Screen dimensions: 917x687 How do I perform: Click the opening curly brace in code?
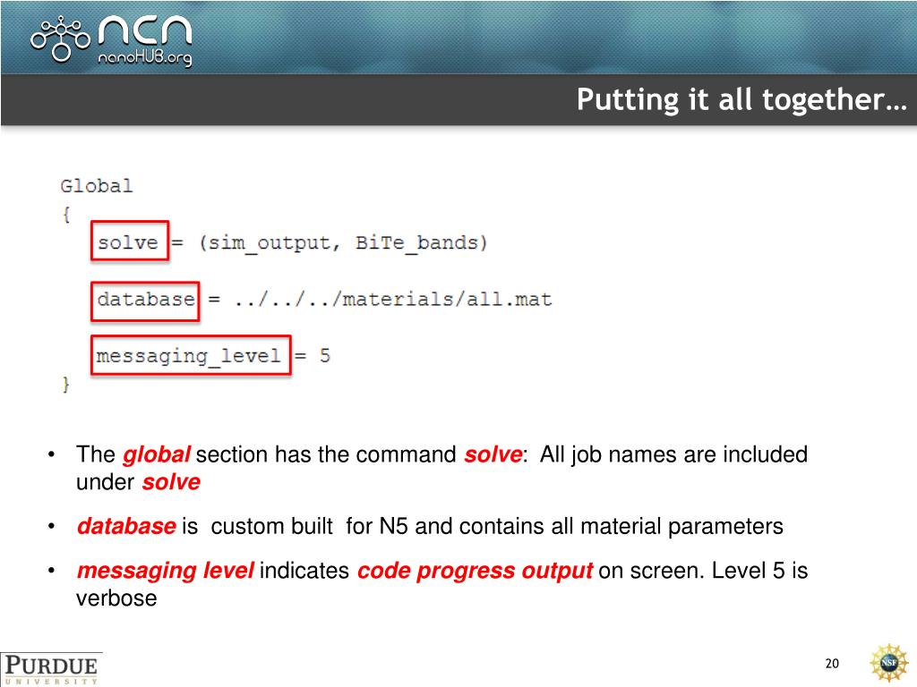pos(66,215)
